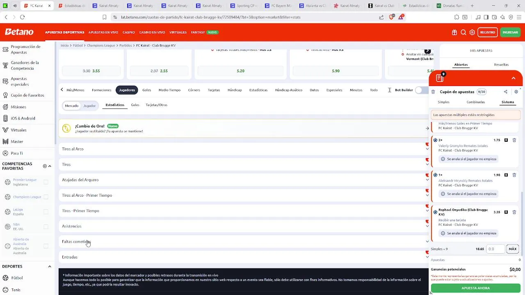Open Apuestas en Vivo in top menu
The image size is (525, 295).
pos(103,32)
